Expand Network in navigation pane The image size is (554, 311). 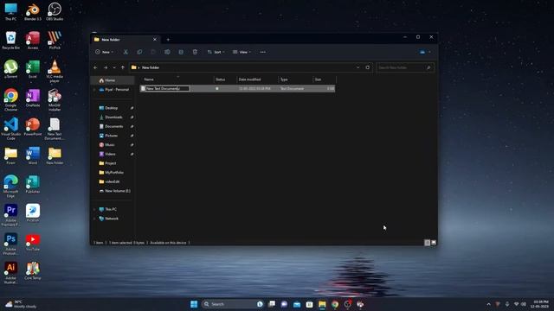pos(94,219)
